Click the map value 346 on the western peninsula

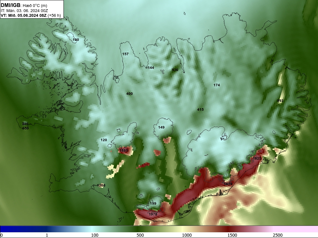[25, 124]
